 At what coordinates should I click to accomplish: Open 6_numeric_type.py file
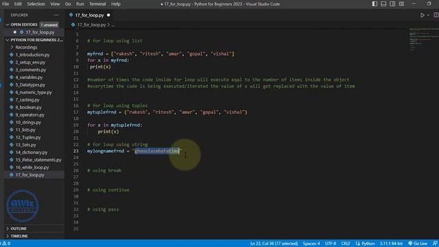click(34, 92)
